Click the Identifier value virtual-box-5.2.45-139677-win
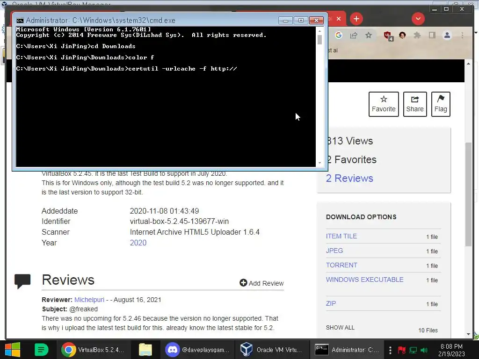Viewport: 479px width, 359px height. (x=179, y=221)
